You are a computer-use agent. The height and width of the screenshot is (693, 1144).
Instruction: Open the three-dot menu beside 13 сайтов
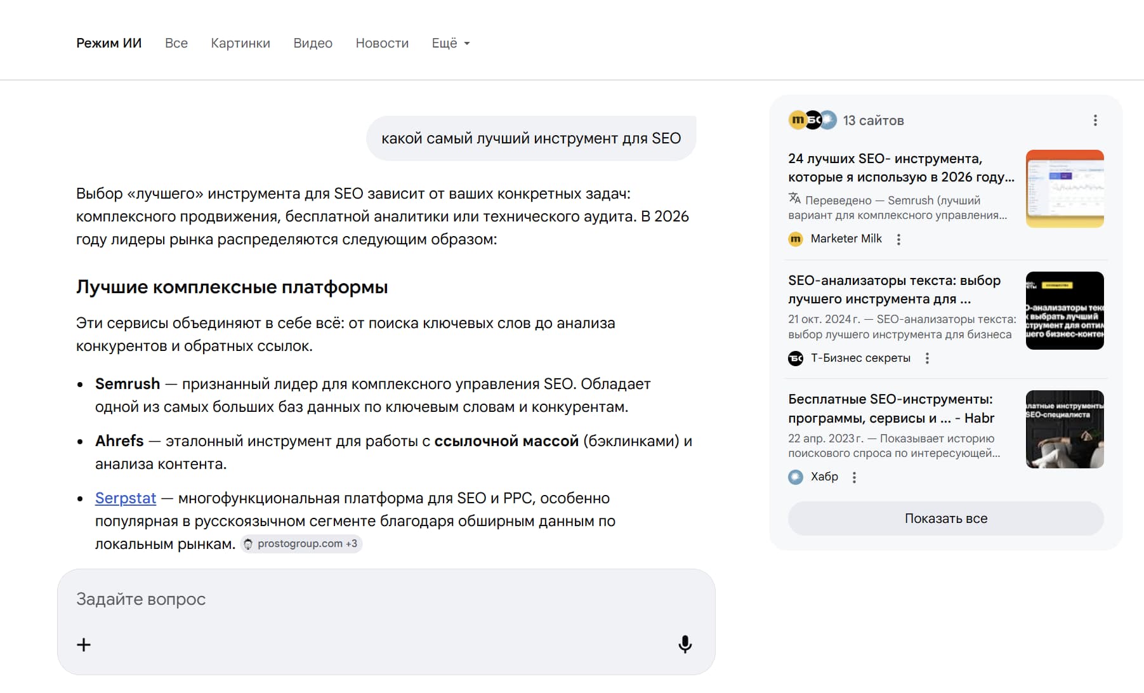pos(1095,121)
